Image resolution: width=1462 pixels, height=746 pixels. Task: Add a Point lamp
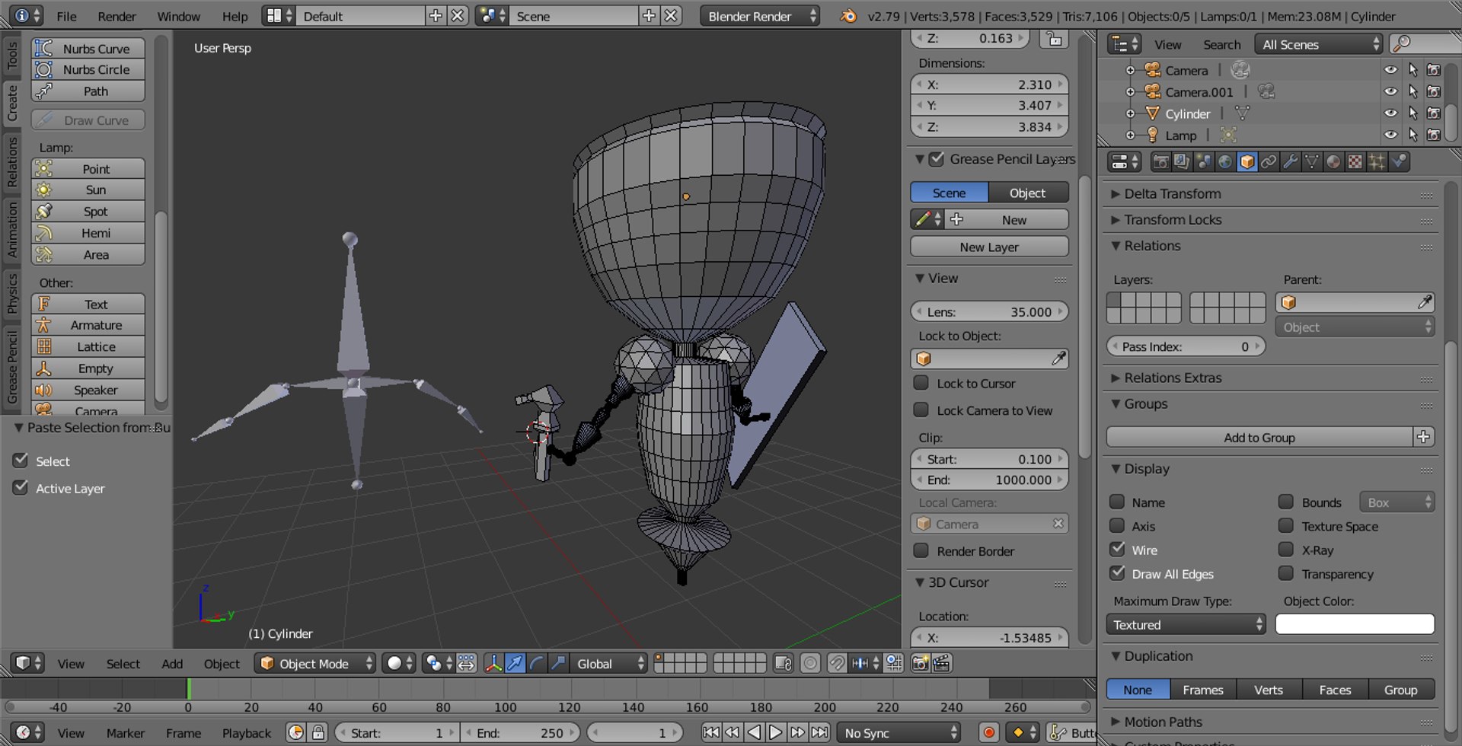[x=88, y=168]
